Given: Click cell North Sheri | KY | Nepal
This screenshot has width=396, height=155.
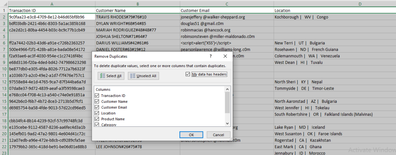Looking at the screenshot, I should 335,82.
